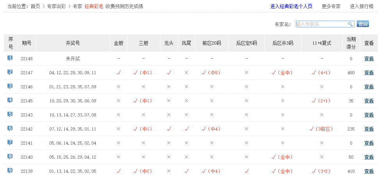View details for period 22147
379x177 pixels.
coord(368,73)
